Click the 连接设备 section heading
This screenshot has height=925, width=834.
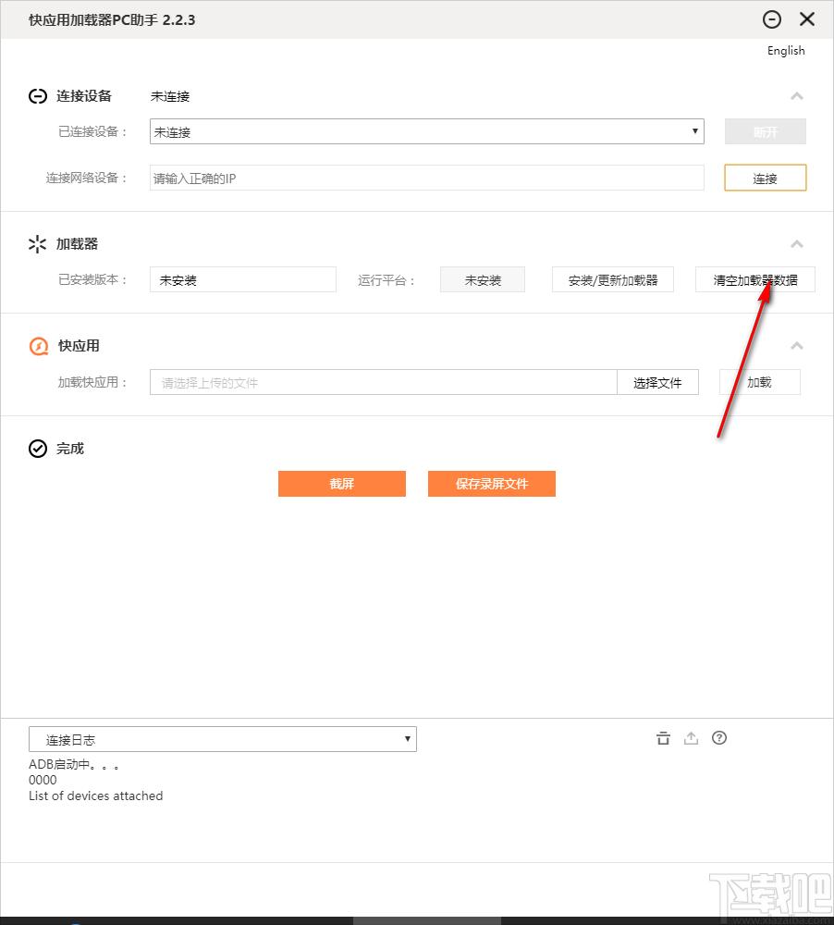84,96
